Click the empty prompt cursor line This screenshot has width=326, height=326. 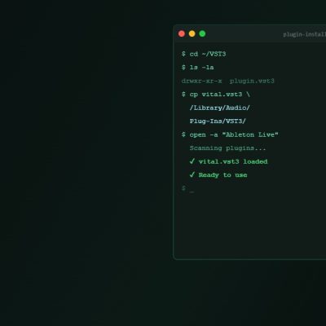(x=188, y=188)
